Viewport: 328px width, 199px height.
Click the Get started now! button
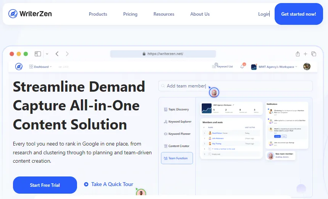299,14
